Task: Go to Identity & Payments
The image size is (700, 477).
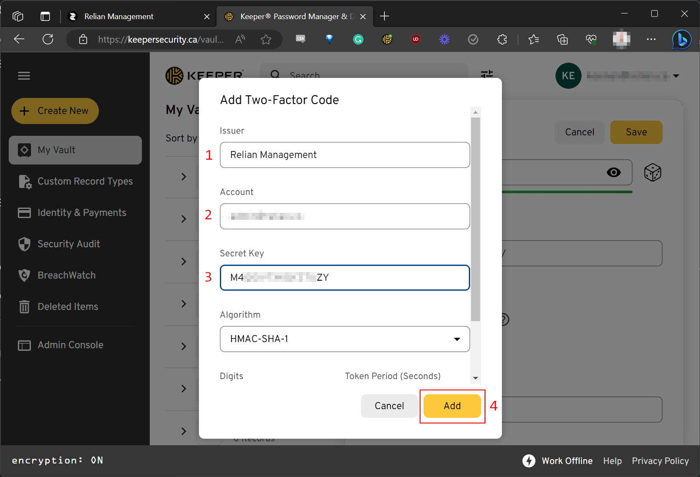Action: [x=72, y=213]
